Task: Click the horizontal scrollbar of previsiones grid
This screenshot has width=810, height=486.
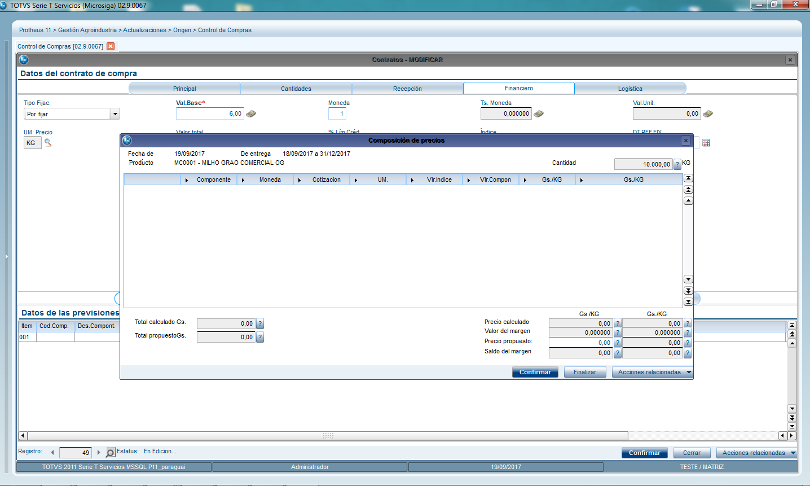Action: (x=328, y=436)
